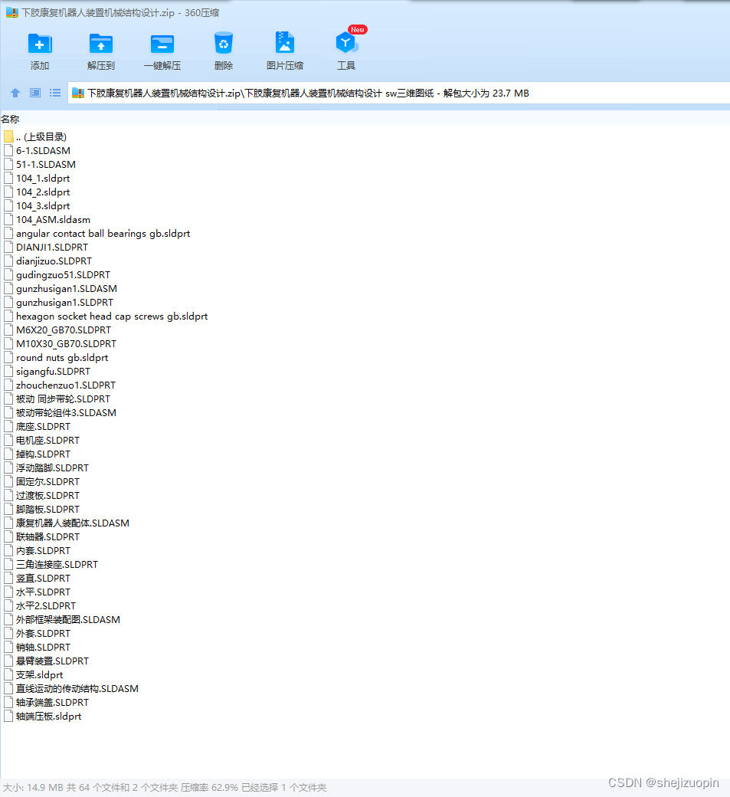Screen dimensions: 730x797
Task: Click the archive path address field
Action: pos(399,93)
